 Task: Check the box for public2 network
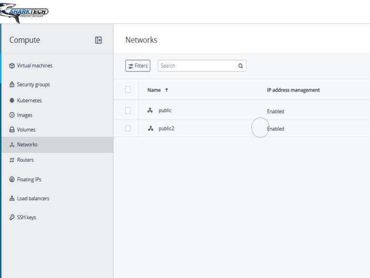click(128, 128)
